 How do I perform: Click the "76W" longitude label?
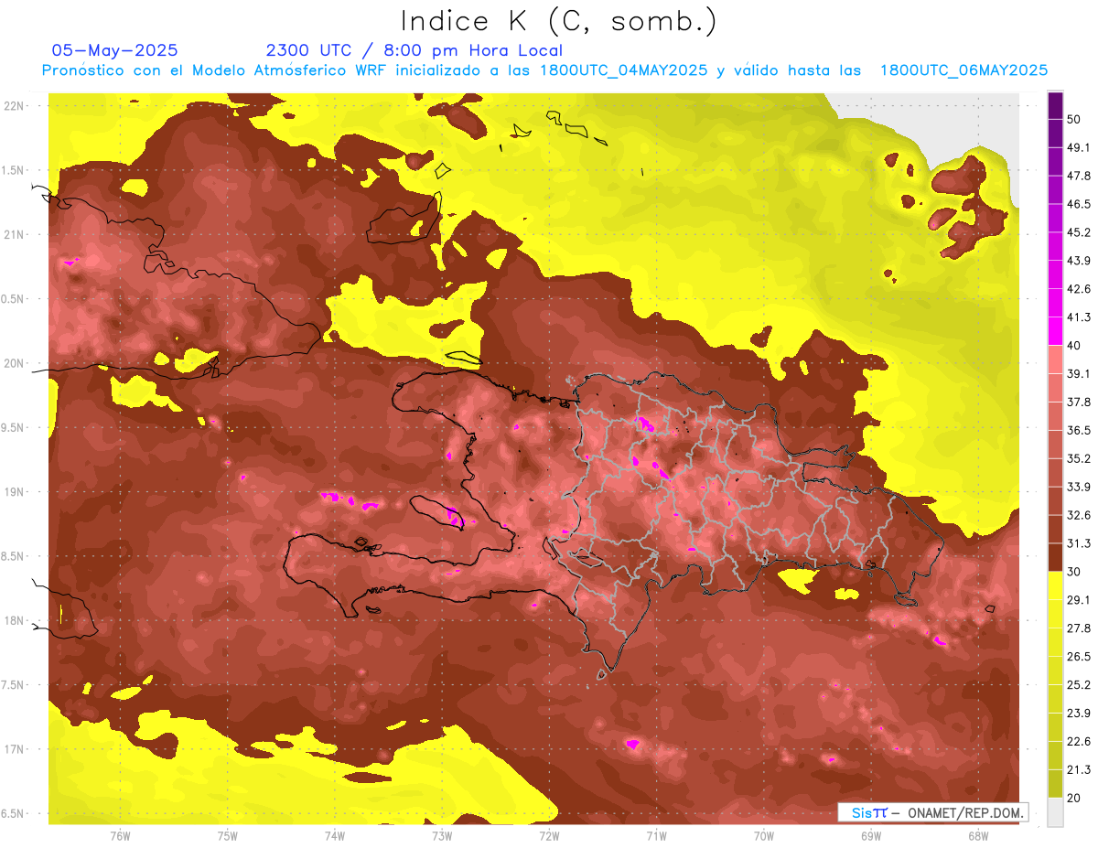(120, 835)
